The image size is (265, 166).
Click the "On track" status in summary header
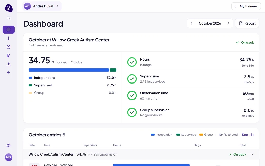coord(245,42)
